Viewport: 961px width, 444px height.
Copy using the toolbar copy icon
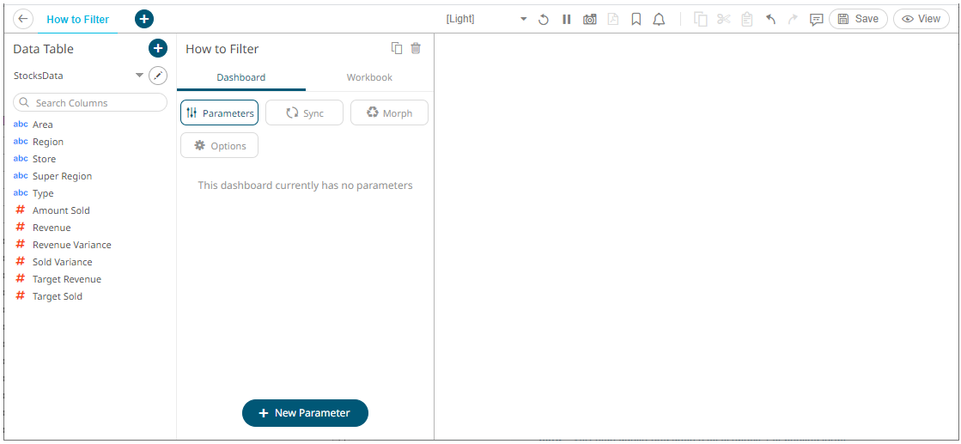coord(701,20)
